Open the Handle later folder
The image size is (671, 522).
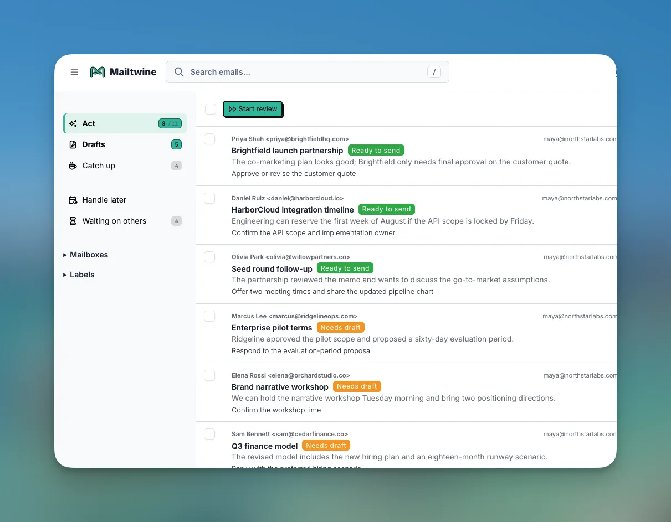click(x=125, y=200)
